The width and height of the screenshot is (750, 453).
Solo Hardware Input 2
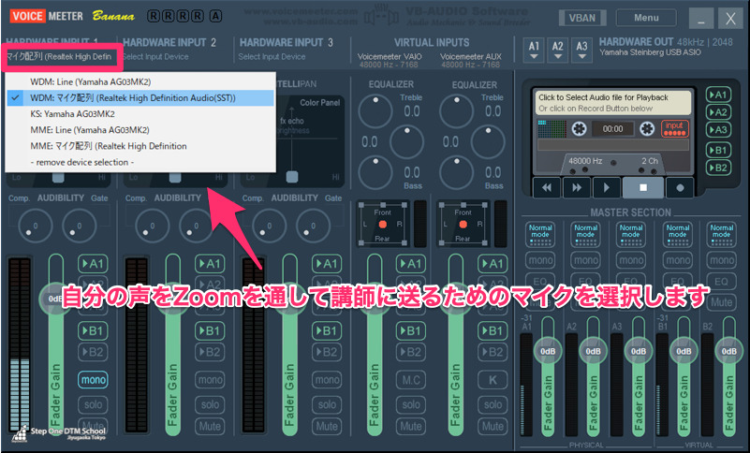[x=210, y=404]
